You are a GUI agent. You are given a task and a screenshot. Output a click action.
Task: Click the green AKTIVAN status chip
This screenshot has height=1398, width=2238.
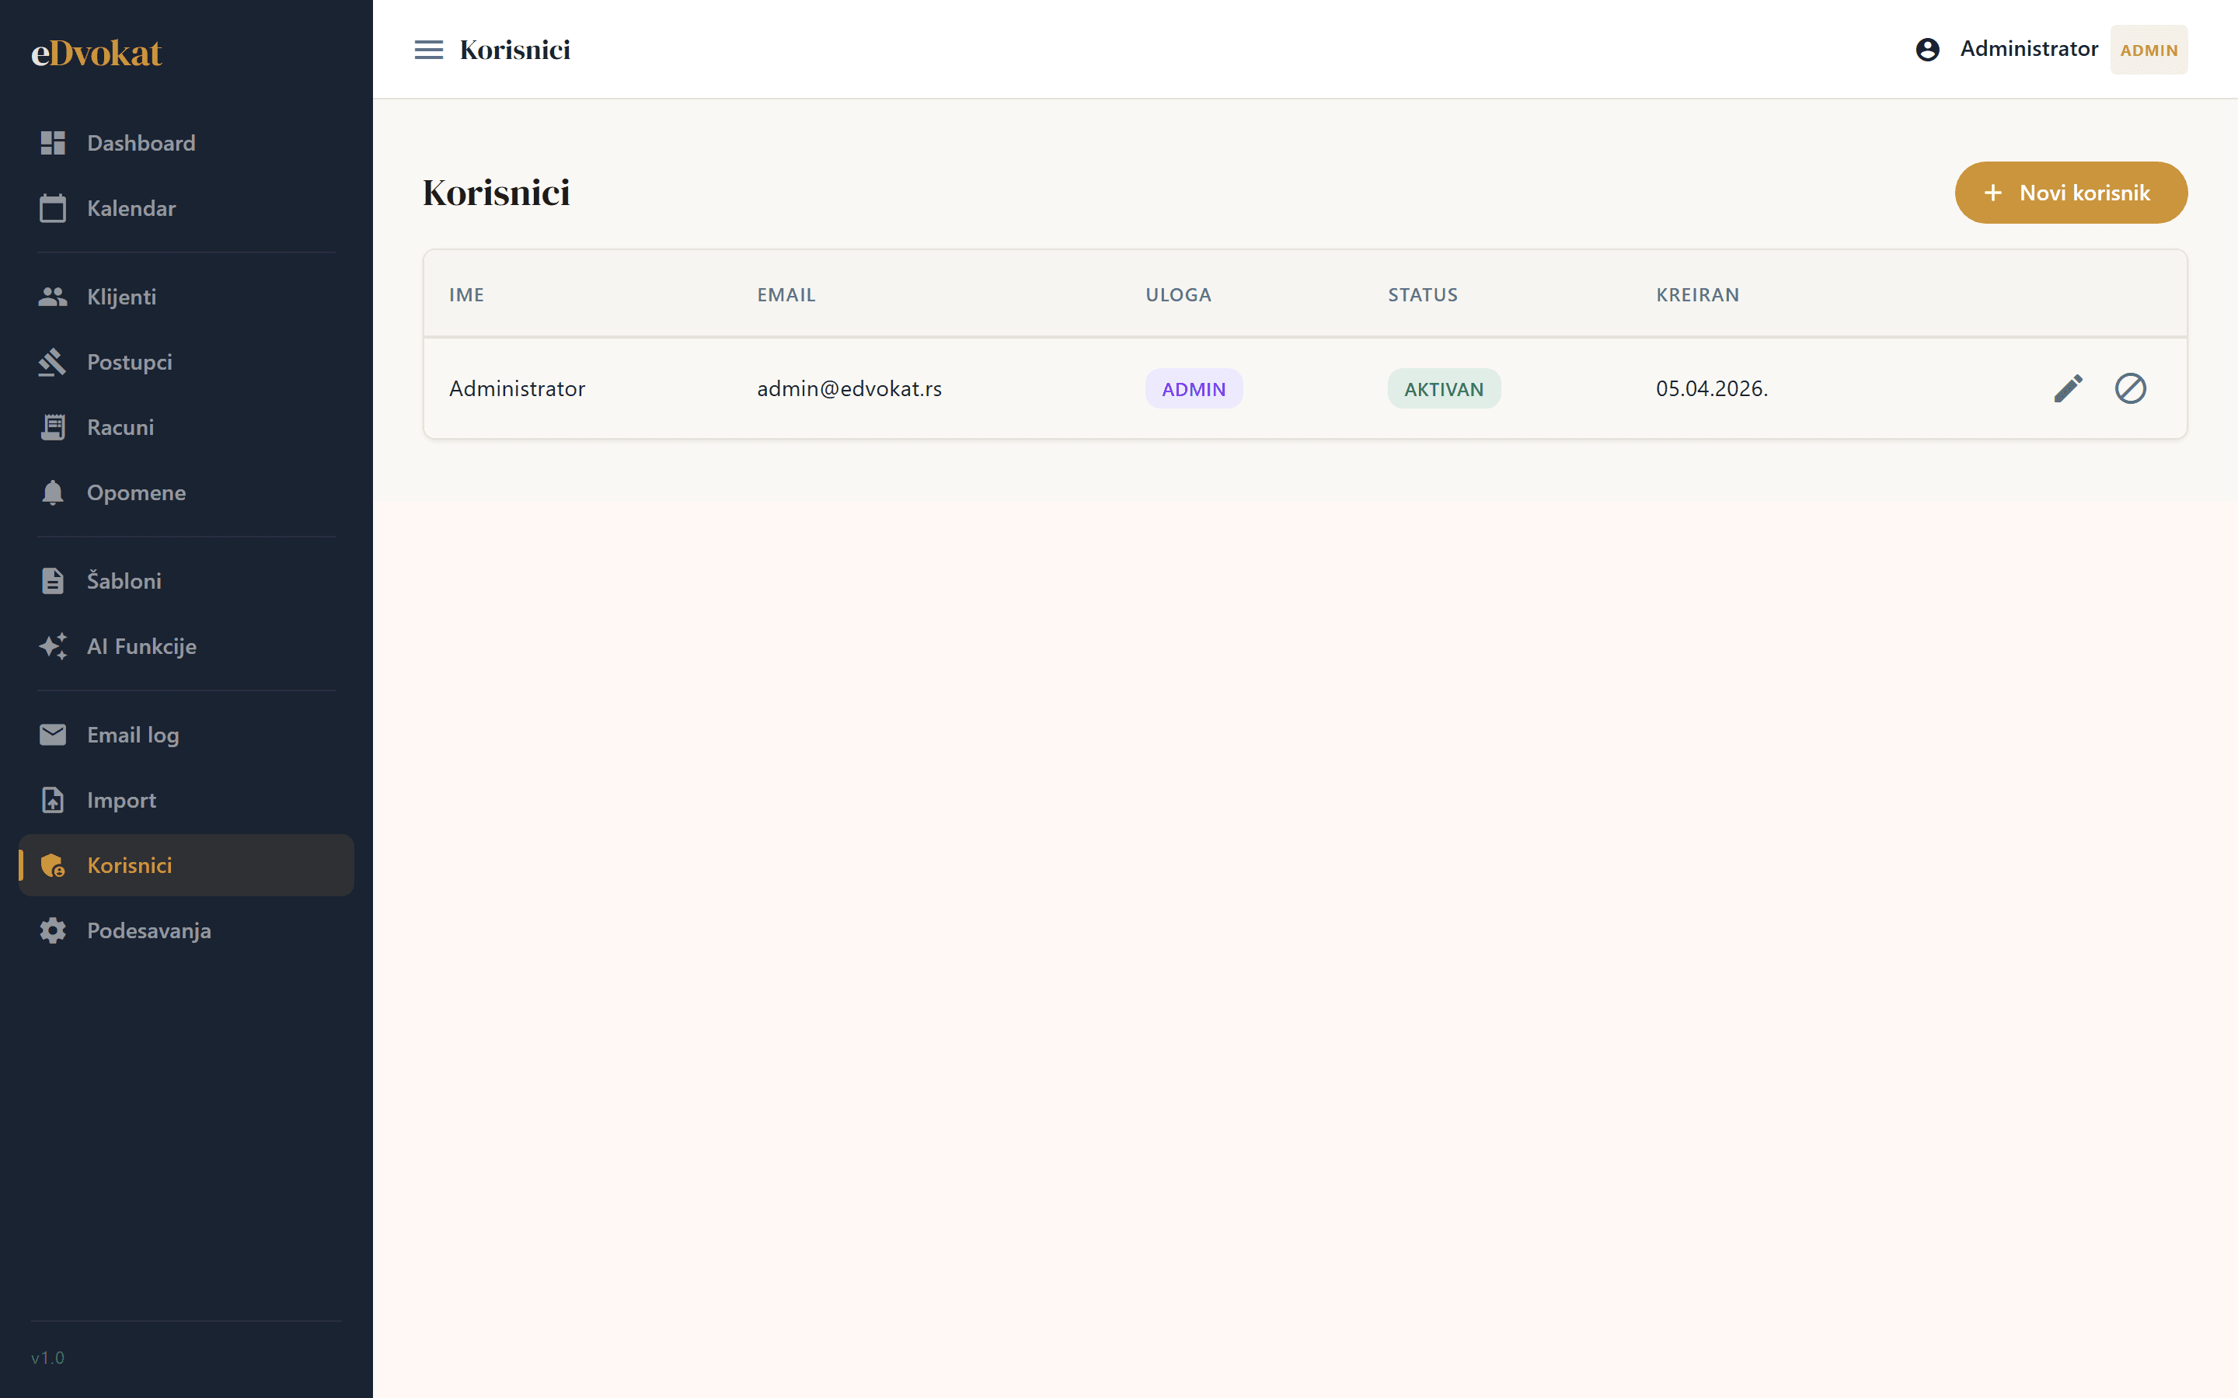coord(1443,388)
